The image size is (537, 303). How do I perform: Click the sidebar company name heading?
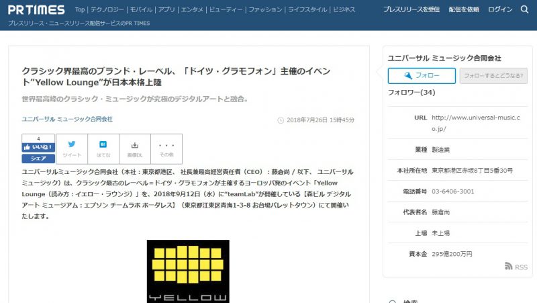444,58
